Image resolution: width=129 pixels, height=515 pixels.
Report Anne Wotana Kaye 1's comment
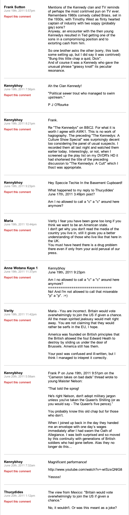click(17, 277)
